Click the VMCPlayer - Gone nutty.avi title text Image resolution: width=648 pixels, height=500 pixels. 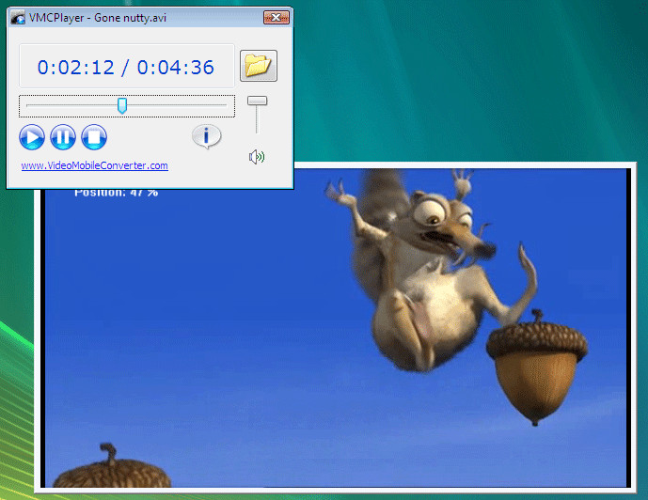pos(98,18)
